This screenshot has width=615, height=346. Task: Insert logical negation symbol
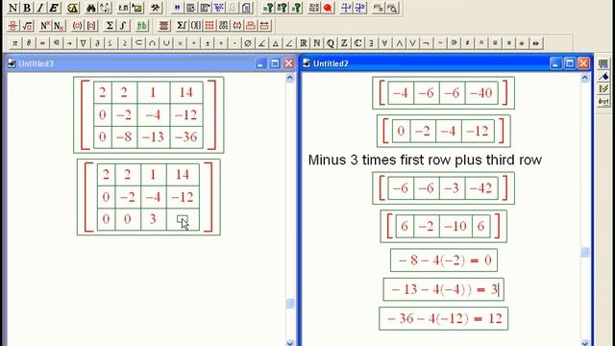tap(426, 43)
